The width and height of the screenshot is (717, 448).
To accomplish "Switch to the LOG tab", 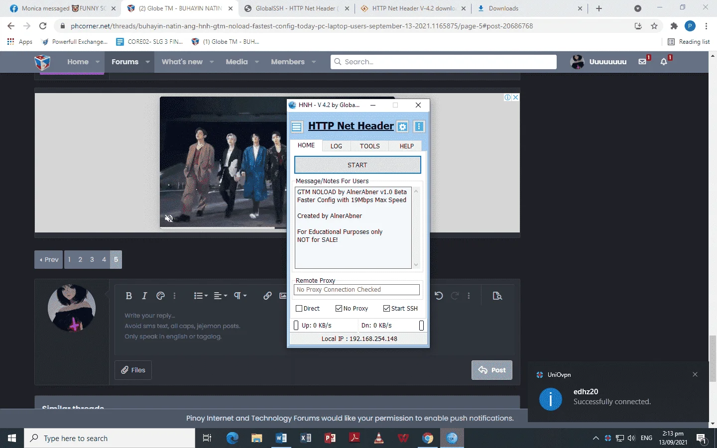I will click(336, 146).
